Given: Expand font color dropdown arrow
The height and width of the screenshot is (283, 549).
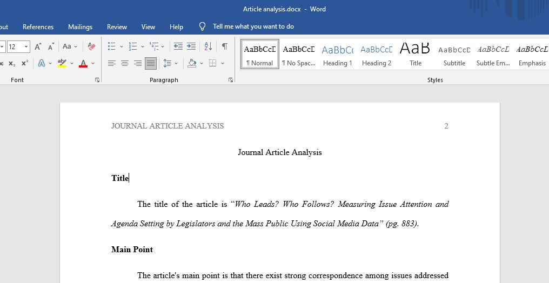Looking at the screenshot, I should [93, 63].
